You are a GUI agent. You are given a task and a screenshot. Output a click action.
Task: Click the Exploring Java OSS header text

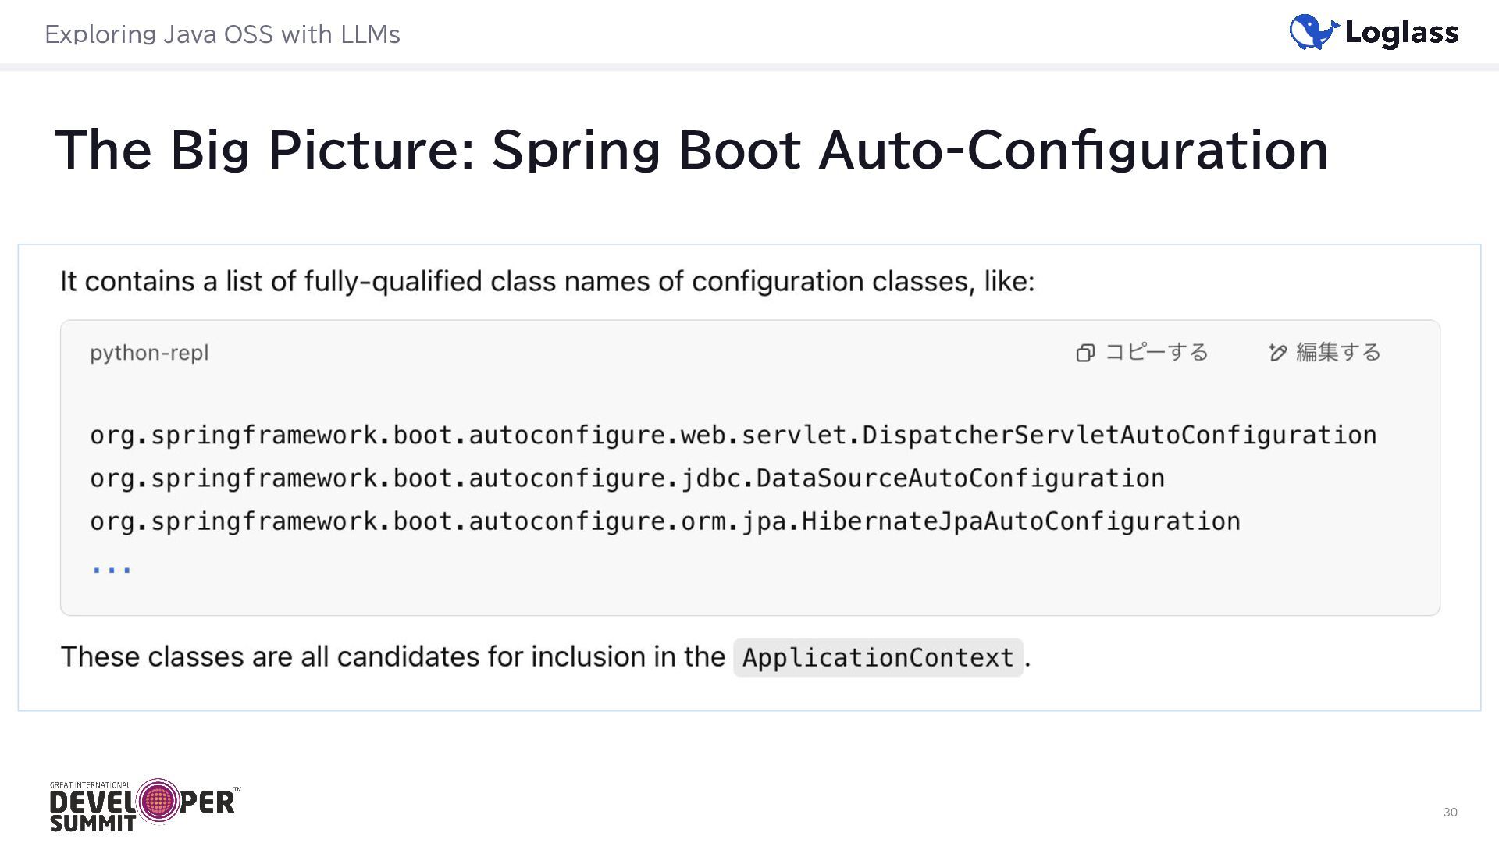tap(223, 34)
